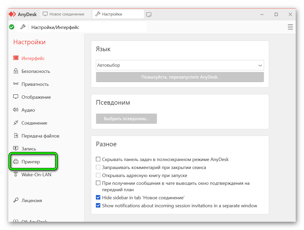Open the Запись settings page
304x230 pixels.
click(x=29, y=149)
